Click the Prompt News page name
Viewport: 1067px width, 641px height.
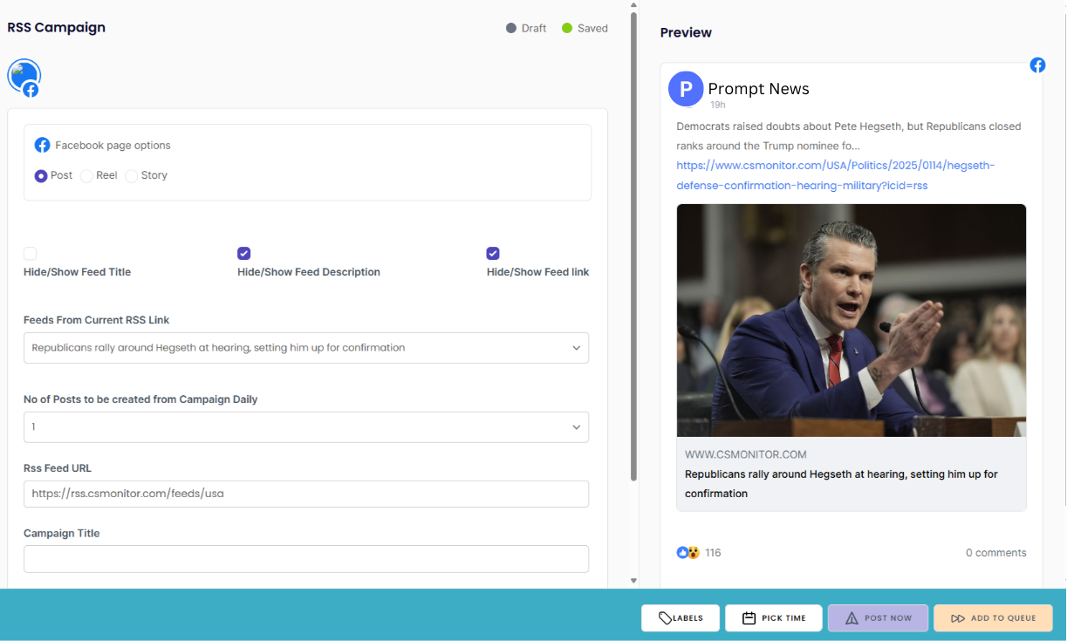coord(758,89)
